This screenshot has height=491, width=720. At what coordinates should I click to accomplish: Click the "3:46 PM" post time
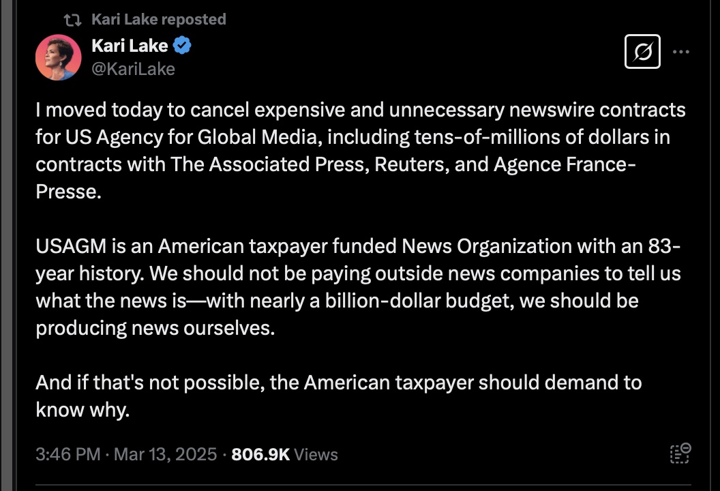[x=68, y=454]
